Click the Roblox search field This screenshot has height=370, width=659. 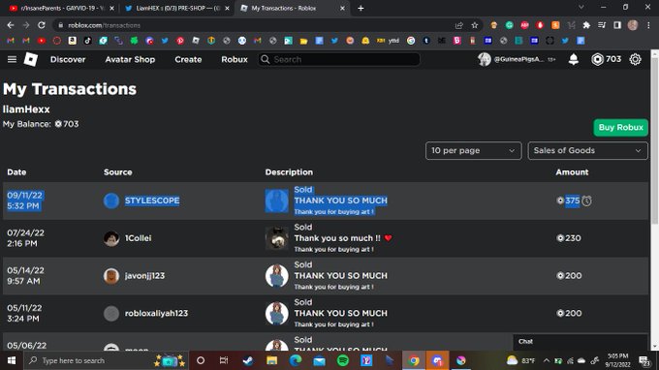pos(339,59)
